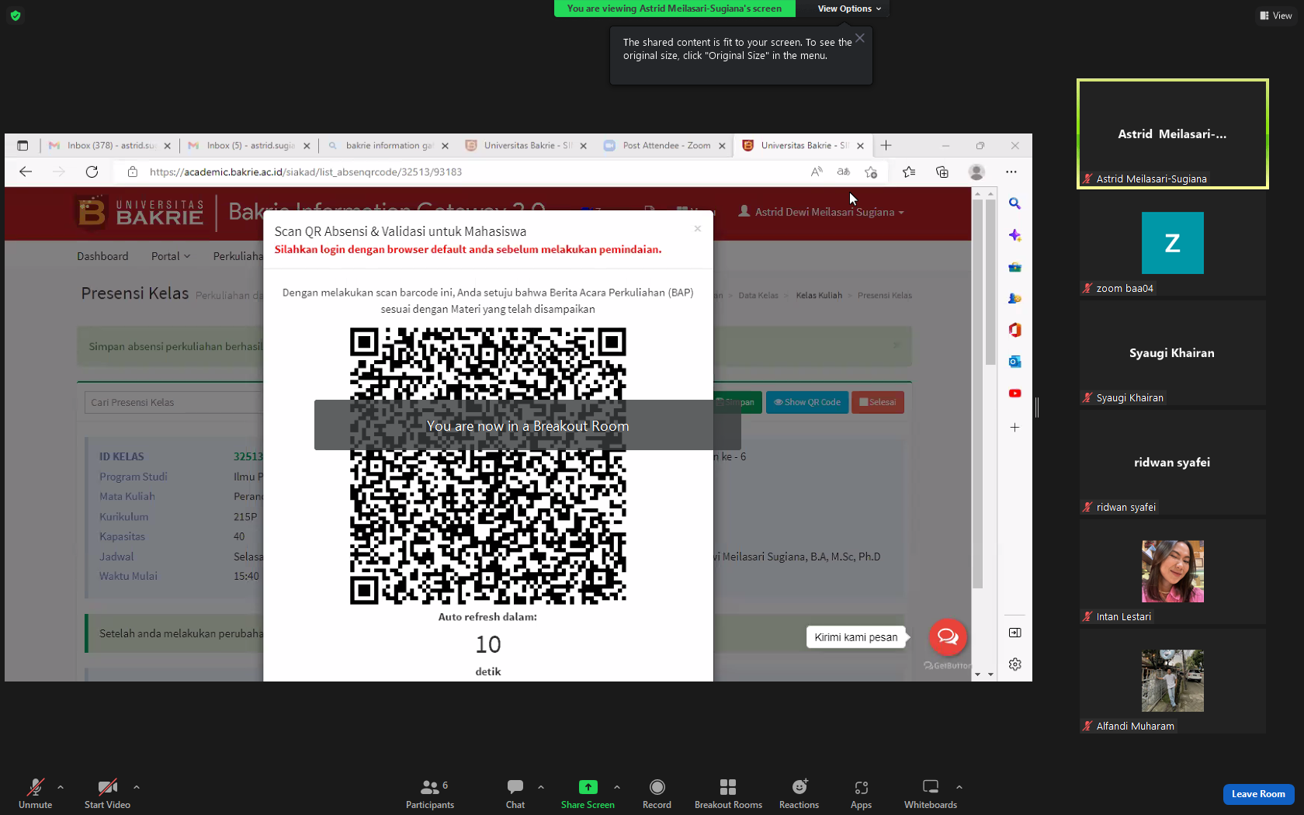Screen dimensions: 1304x815
Task: Open View Options dropdown
Action: (x=849, y=9)
